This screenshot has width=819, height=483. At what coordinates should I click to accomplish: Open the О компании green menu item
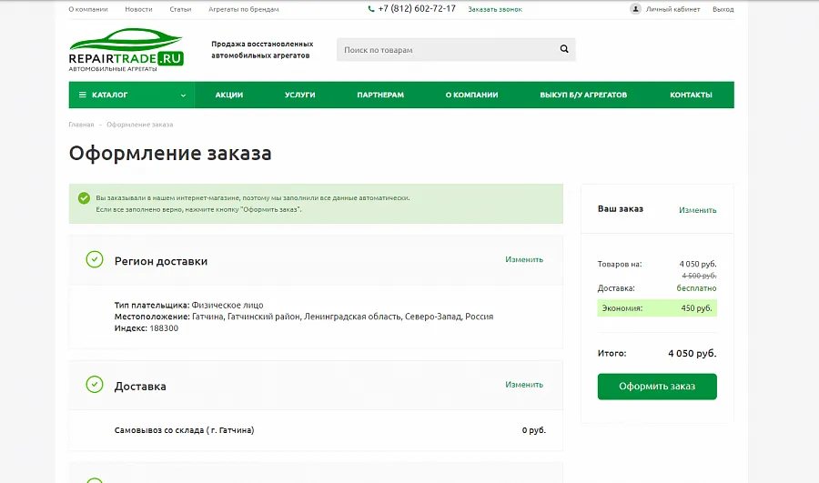coord(471,95)
